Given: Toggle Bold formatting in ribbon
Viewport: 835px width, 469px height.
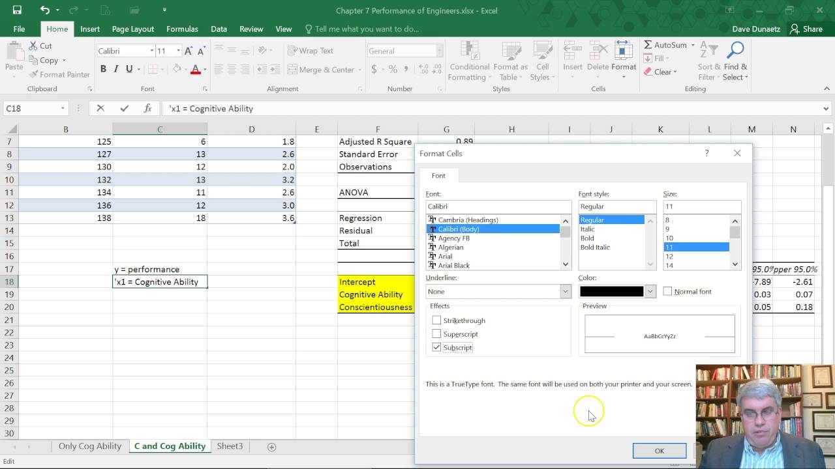Looking at the screenshot, I should [x=103, y=69].
